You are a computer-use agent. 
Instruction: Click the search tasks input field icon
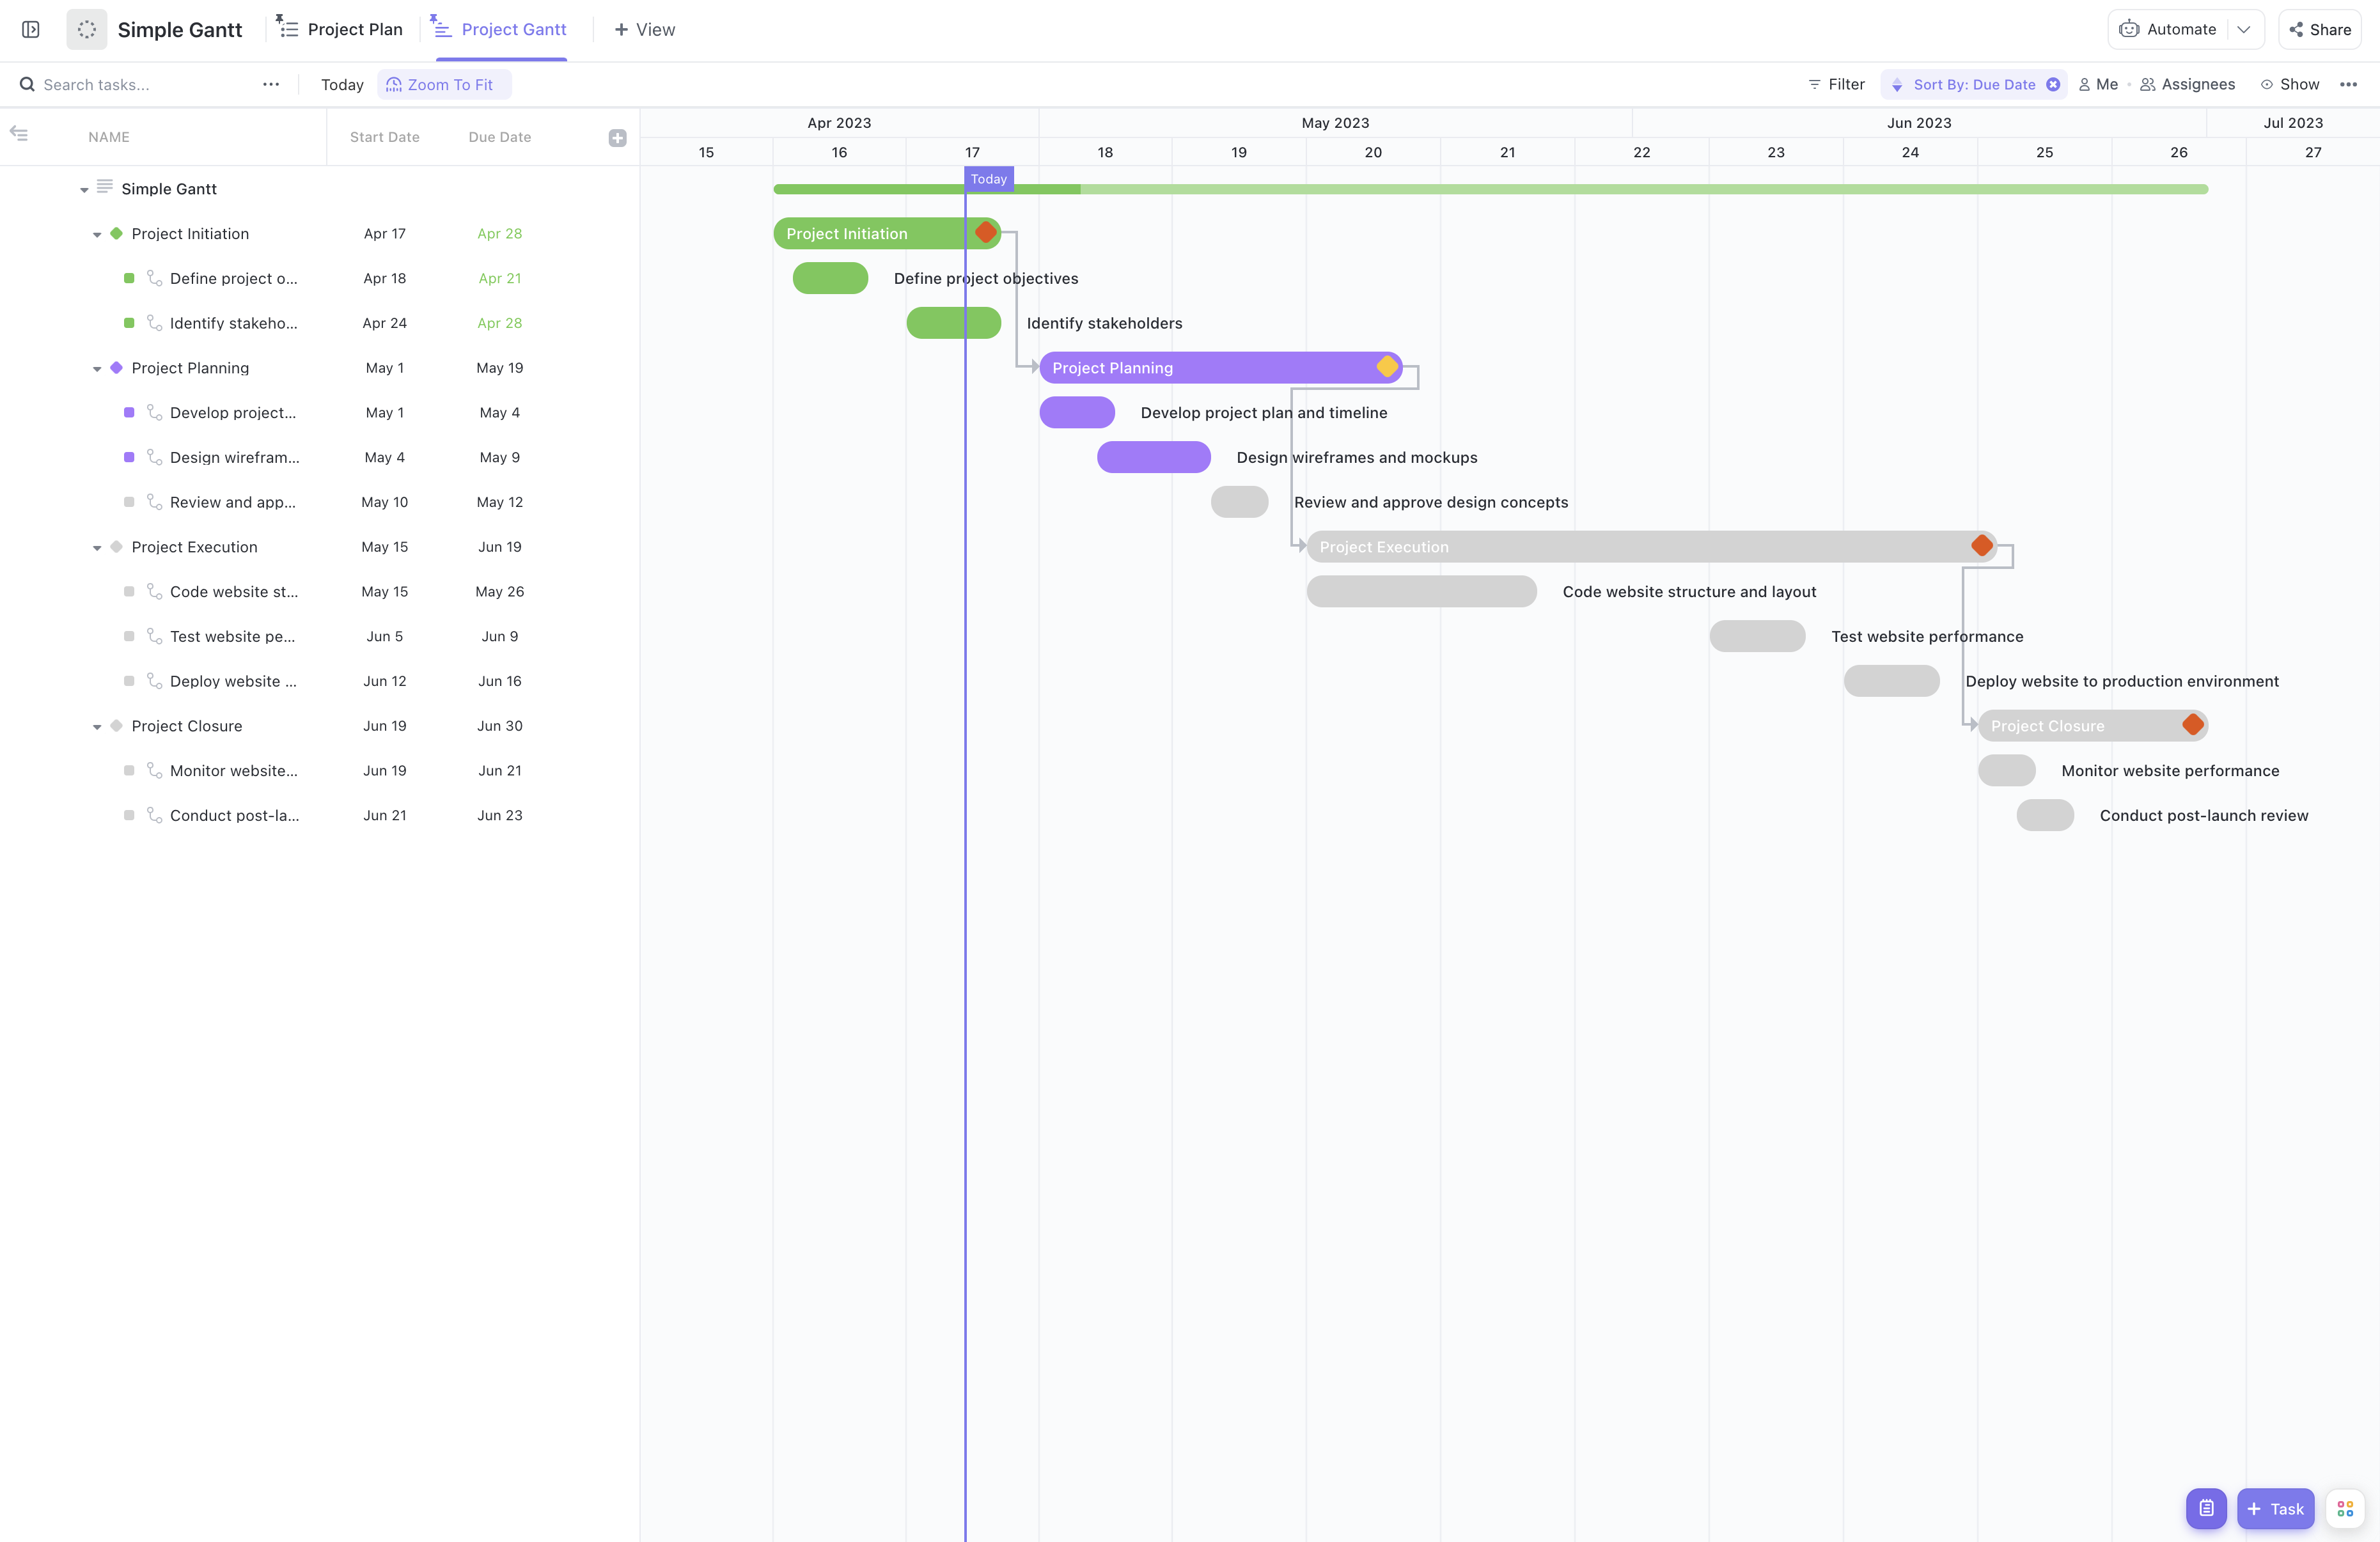click(x=26, y=83)
